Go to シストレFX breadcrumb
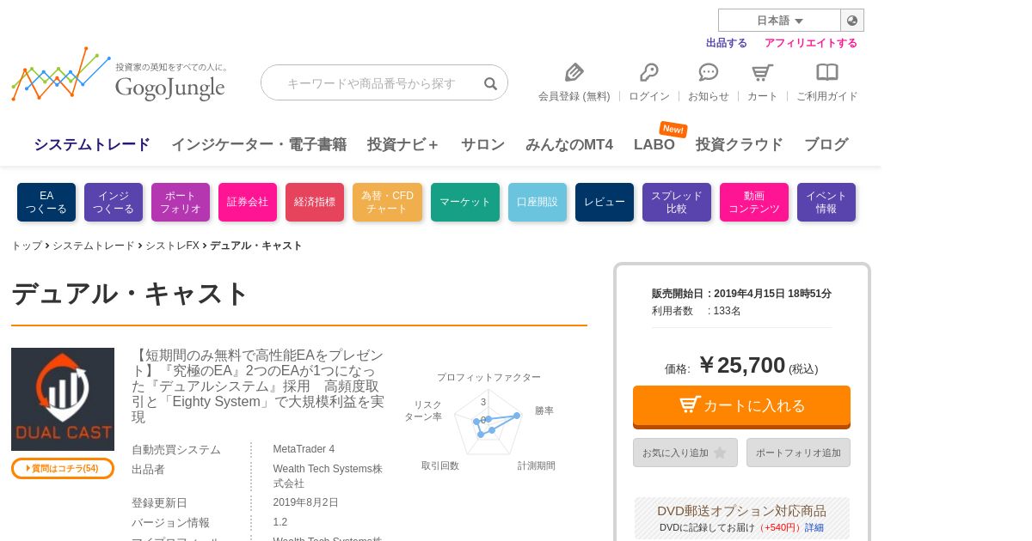 click(172, 246)
